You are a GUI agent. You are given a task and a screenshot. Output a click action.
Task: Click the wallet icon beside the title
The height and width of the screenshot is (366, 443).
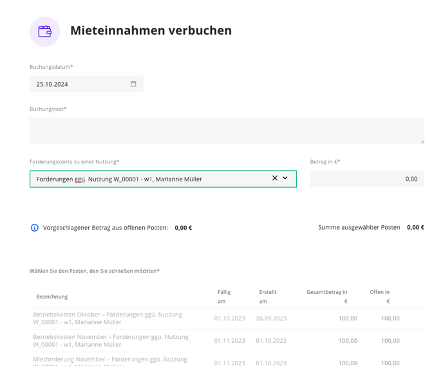(x=44, y=32)
